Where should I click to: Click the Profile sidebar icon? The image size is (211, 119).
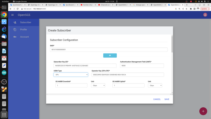coord(15,30)
